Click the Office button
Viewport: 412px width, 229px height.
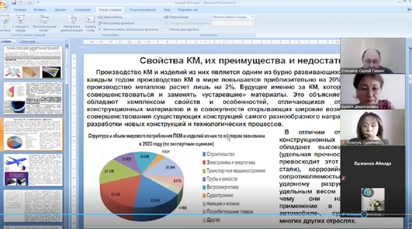(4, 3)
